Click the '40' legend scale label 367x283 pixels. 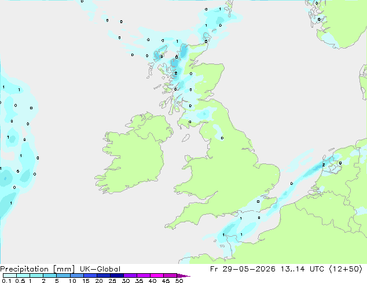click(152, 281)
